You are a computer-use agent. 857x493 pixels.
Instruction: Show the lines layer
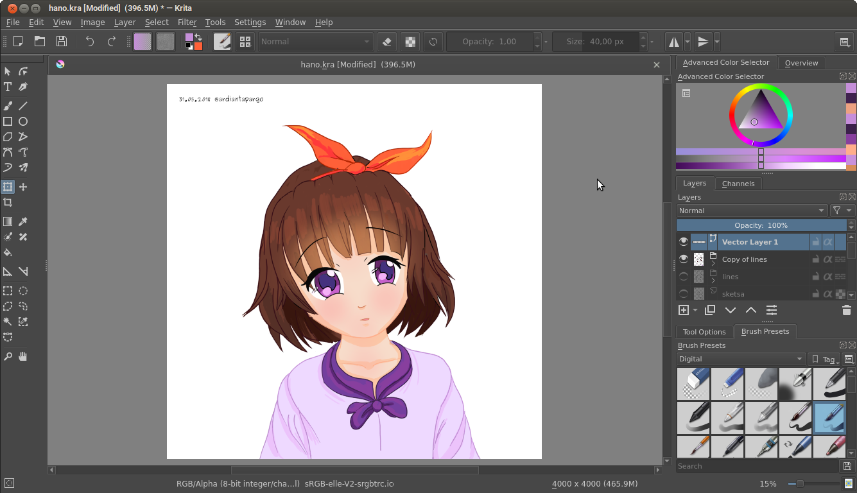click(x=683, y=276)
